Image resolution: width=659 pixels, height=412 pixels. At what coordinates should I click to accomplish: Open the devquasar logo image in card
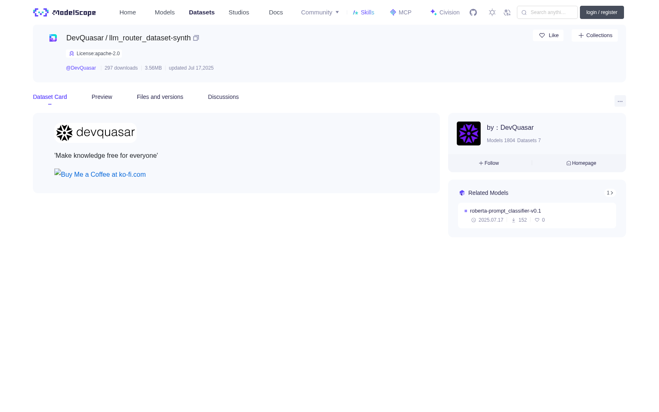[x=96, y=133]
